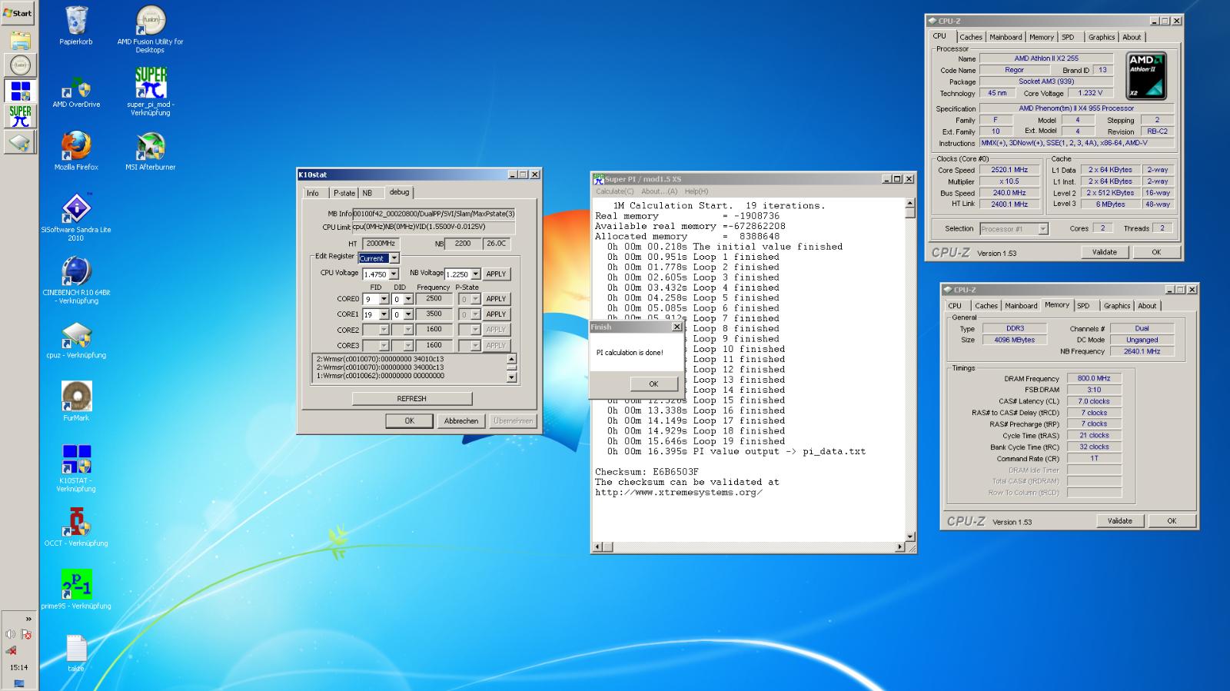Open Super PI About menu

tap(660, 191)
